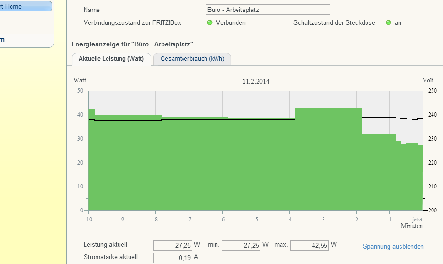Click the Schaltzustand der Steckdose label

334,22
